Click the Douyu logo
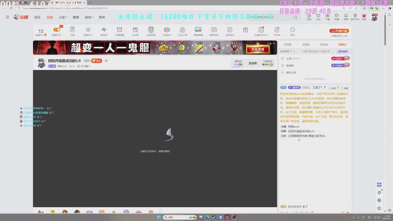 pos(21,17)
